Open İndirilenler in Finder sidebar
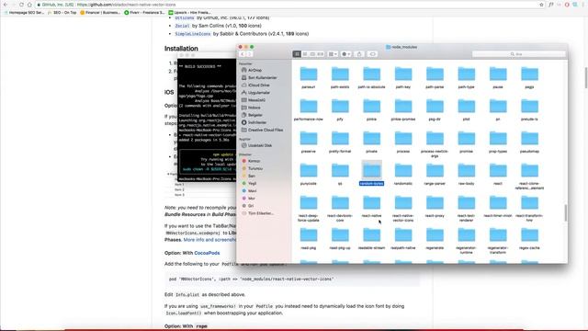Viewport: 588px width, 331px height. click(x=254, y=122)
